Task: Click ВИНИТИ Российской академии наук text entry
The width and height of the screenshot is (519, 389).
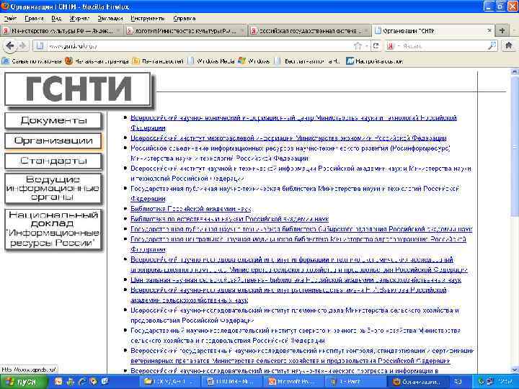Action: click(301, 174)
